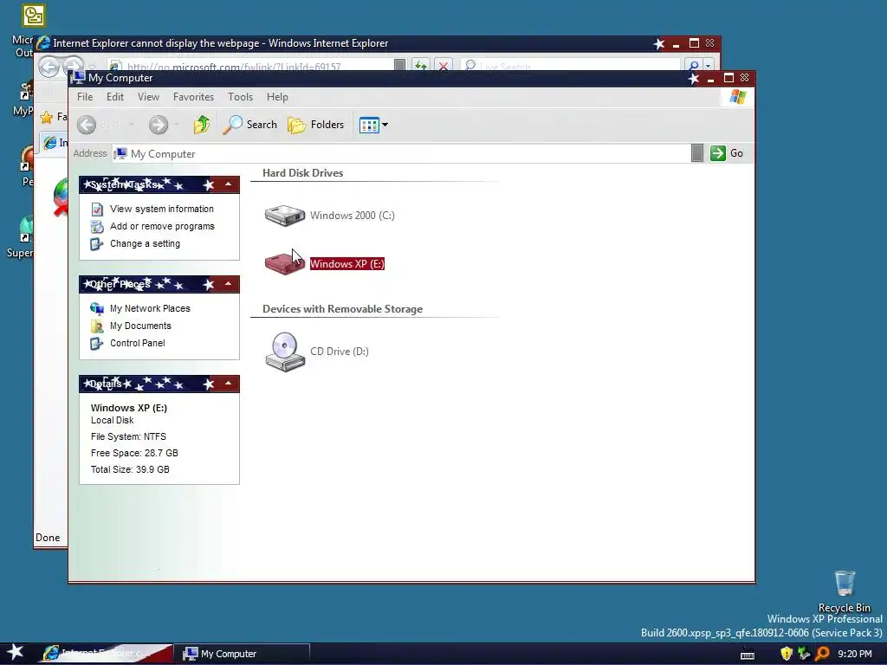The height and width of the screenshot is (665, 887).
Task: Click the My Computer title bar star button
Action: click(x=694, y=79)
